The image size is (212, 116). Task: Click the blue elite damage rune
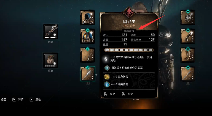point(107,84)
